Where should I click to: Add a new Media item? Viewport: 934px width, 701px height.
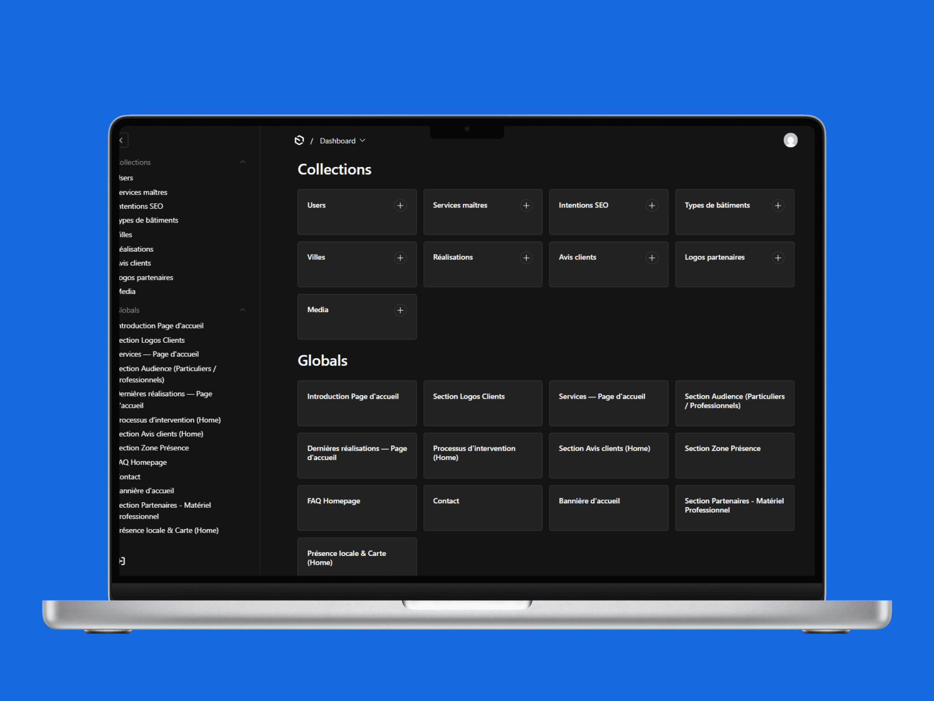pos(400,310)
